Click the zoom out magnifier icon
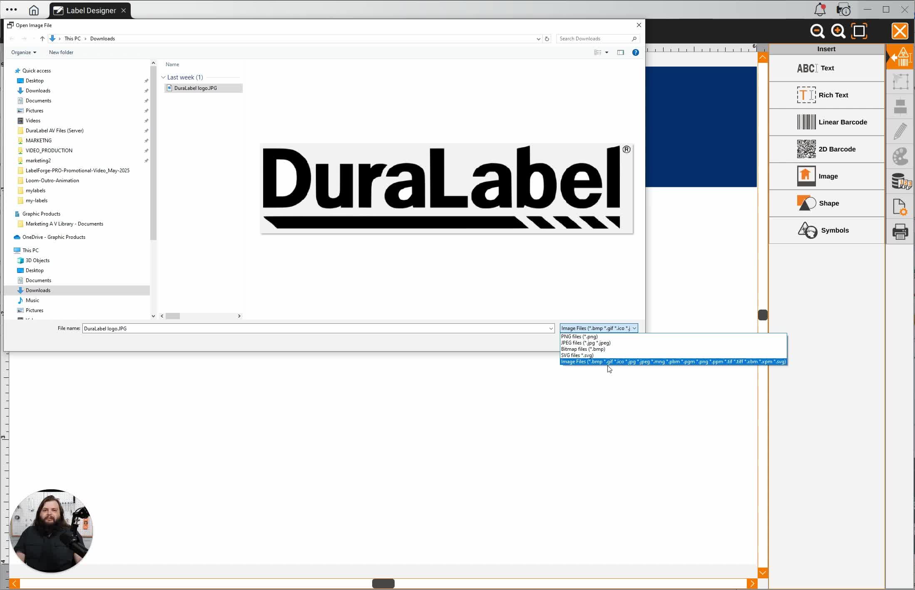The width and height of the screenshot is (915, 590). [x=817, y=31]
